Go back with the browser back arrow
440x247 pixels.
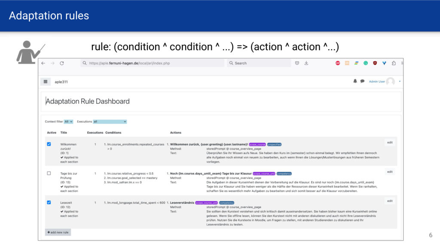(43, 63)
